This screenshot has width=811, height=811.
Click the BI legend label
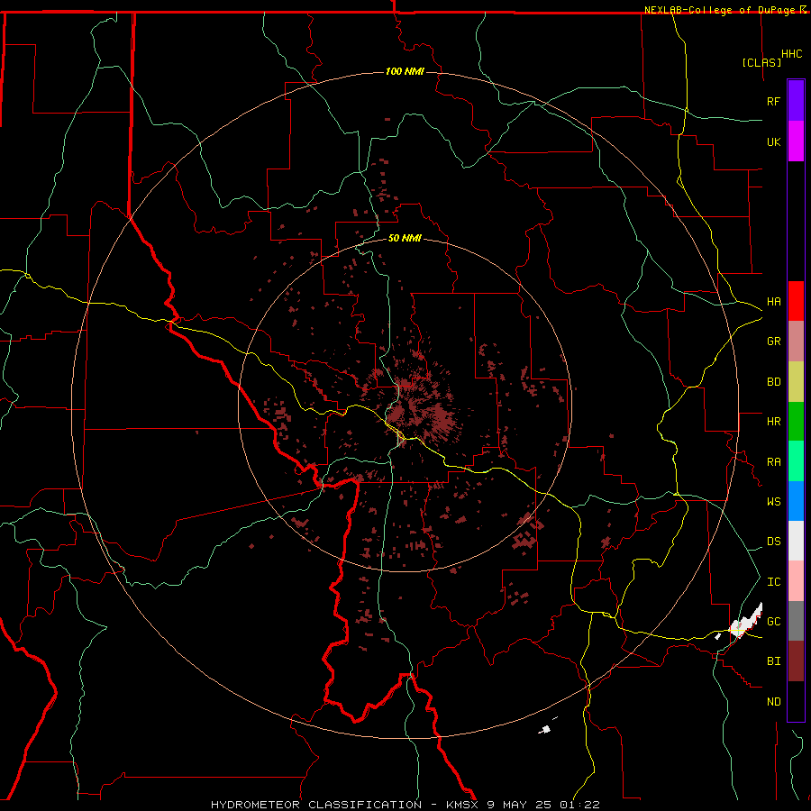[x=773, y=661]
